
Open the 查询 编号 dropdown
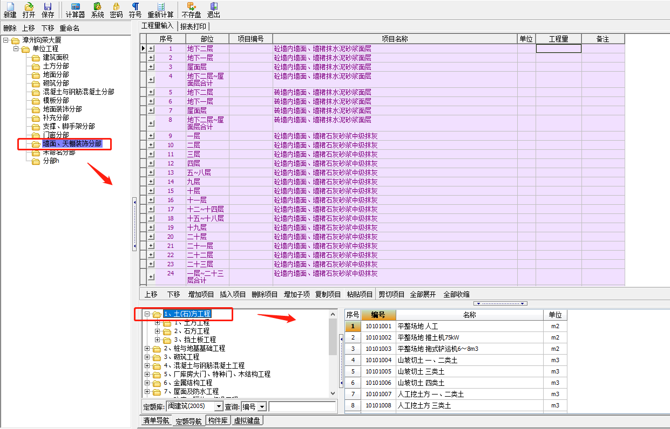click(262, 406)
